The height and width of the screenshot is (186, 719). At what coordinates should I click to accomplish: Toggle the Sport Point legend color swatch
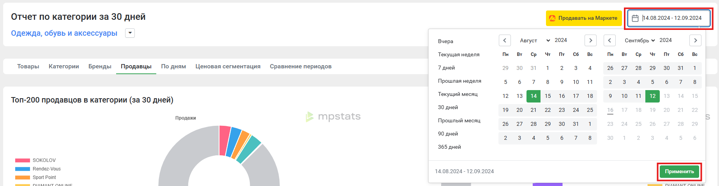point(23,177)
